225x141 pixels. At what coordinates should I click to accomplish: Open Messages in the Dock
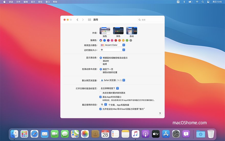(x=65, y=134)
